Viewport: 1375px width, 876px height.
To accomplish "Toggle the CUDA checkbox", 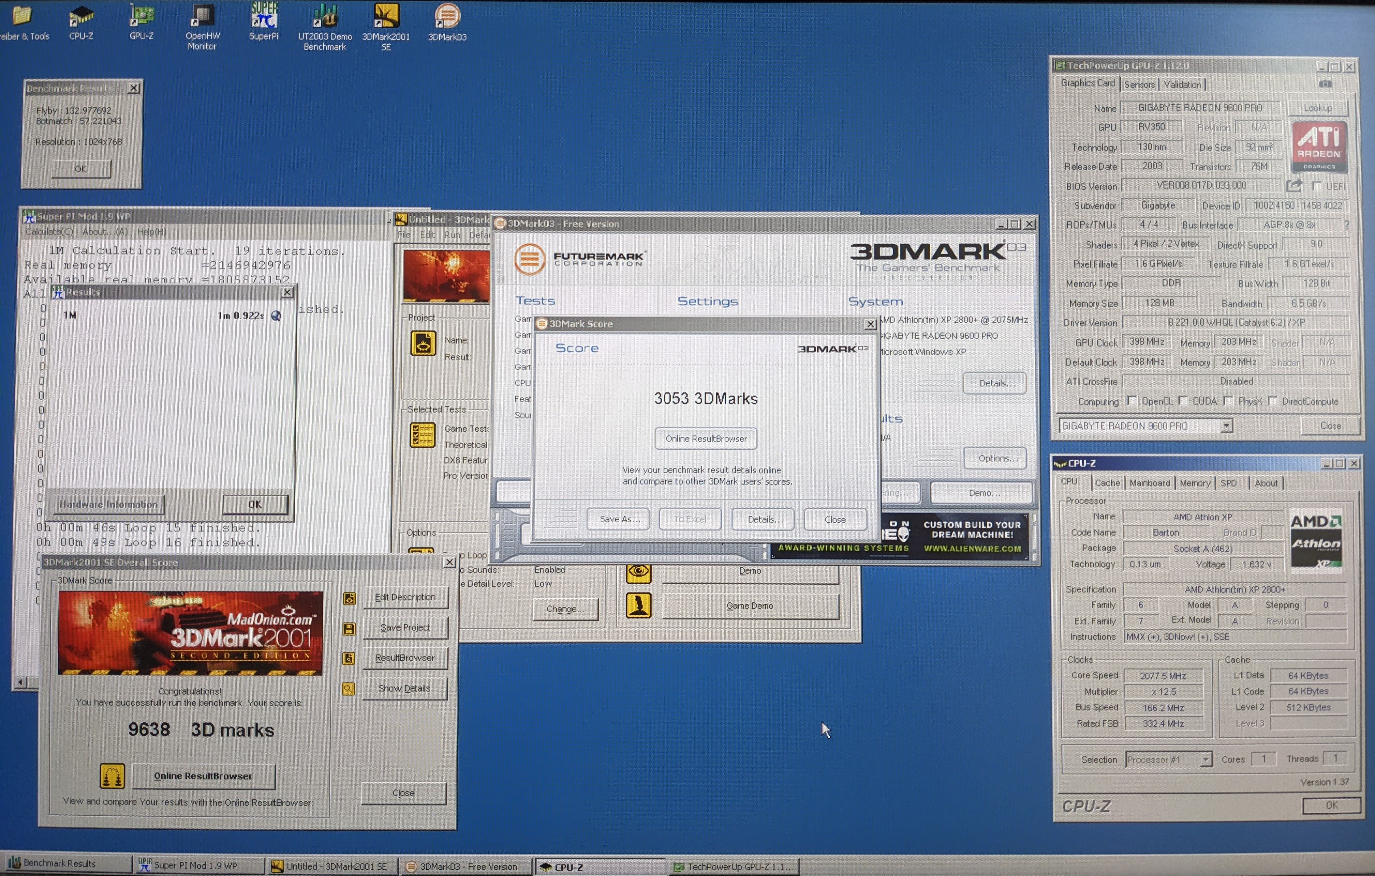I will (x=1183, y=401).
